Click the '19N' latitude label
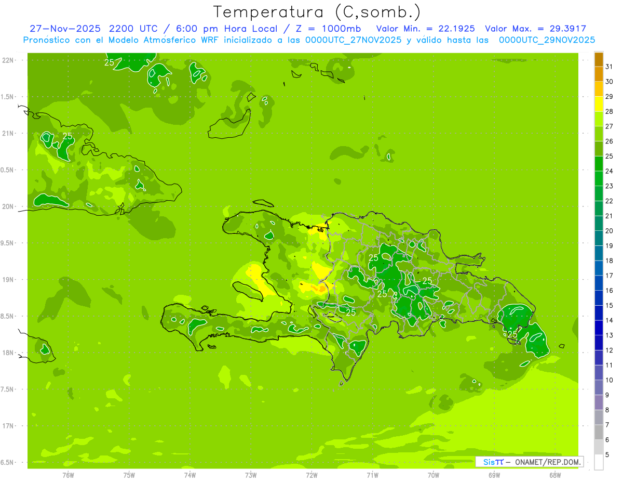Image resolution: width=623 pixels, height=482 pixels. [x=8, y=280]
